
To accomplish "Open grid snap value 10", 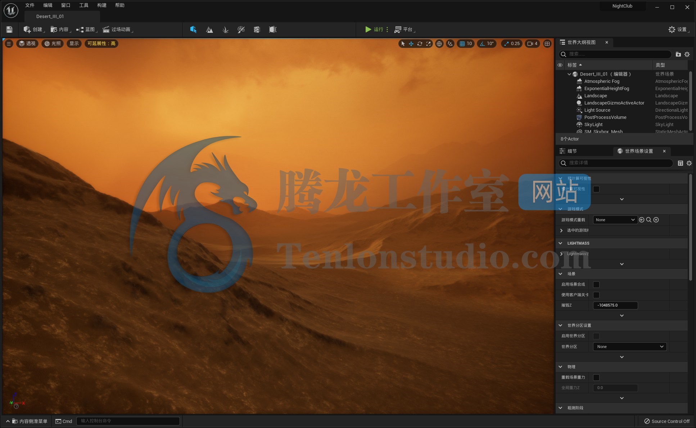I will click(x=470, y=44).
